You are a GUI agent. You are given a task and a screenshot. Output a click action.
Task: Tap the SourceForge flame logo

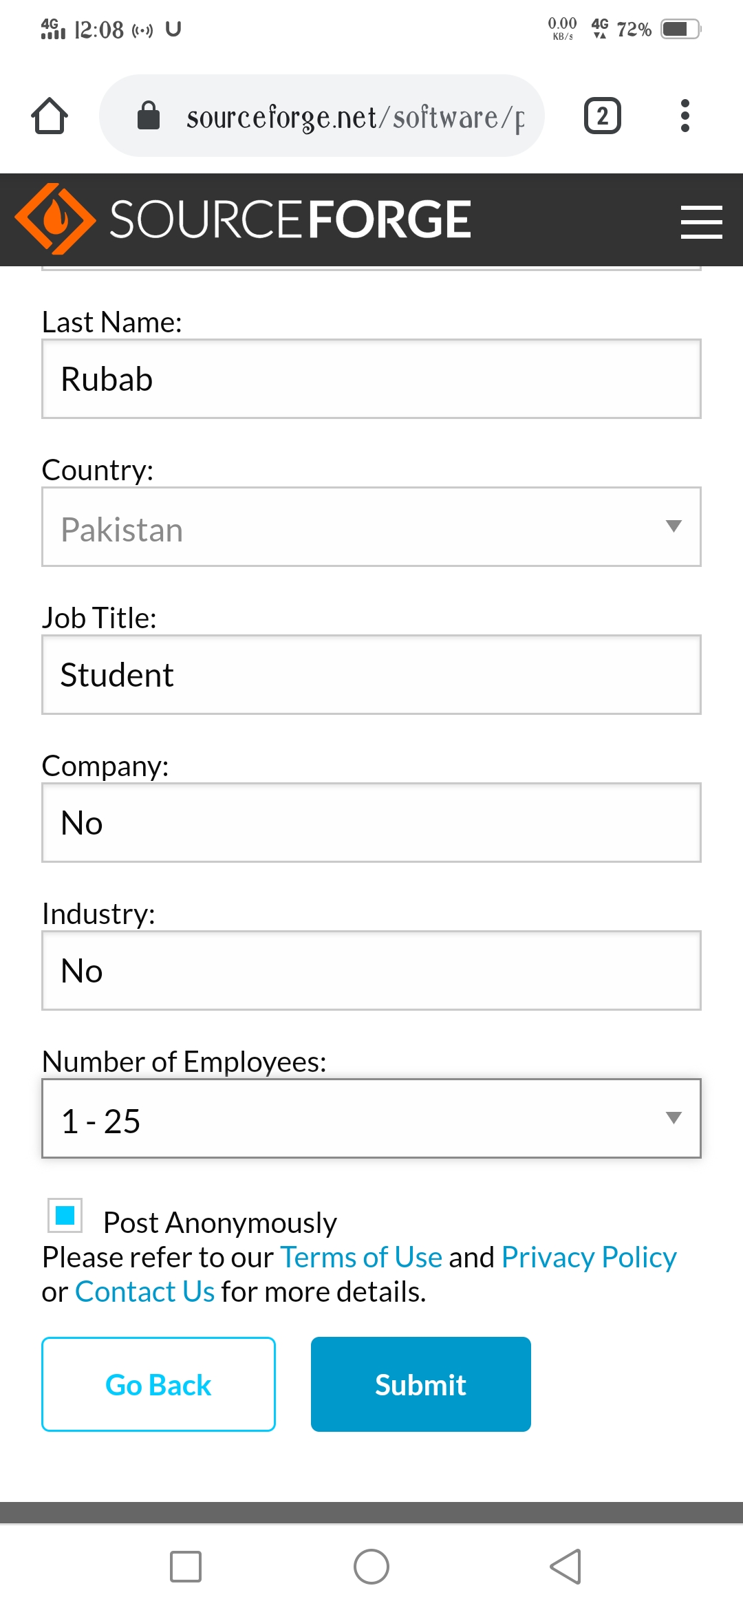pyautogui.click(x=55, y=219)
